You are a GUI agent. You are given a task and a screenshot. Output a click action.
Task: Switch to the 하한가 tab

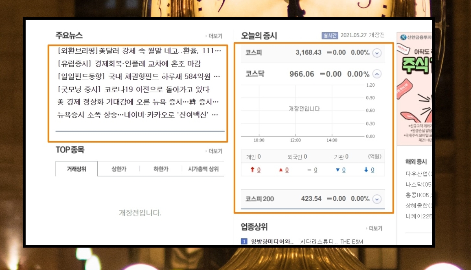coord(161,169)
